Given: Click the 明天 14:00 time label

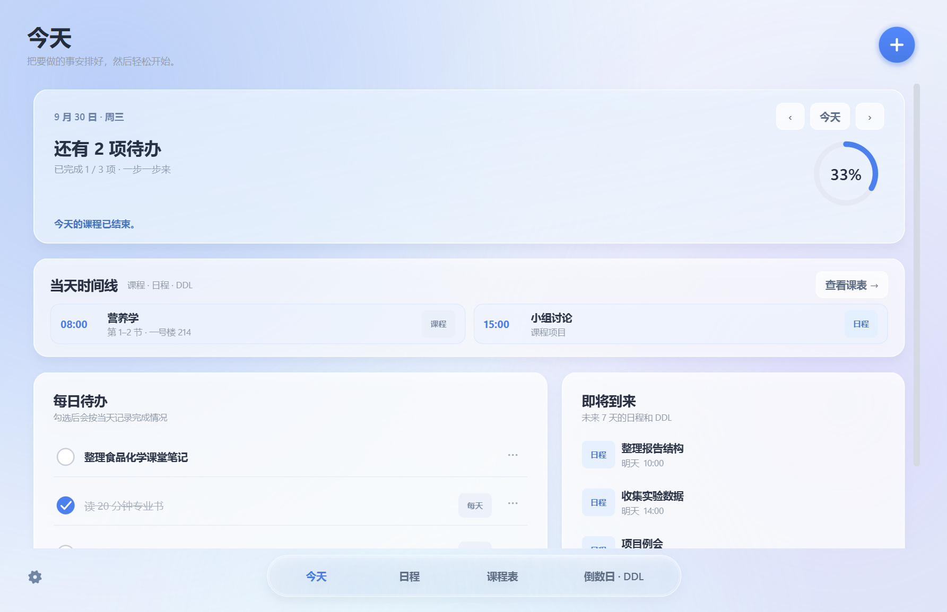Looking at the screenshot, I should pos(642,511).
